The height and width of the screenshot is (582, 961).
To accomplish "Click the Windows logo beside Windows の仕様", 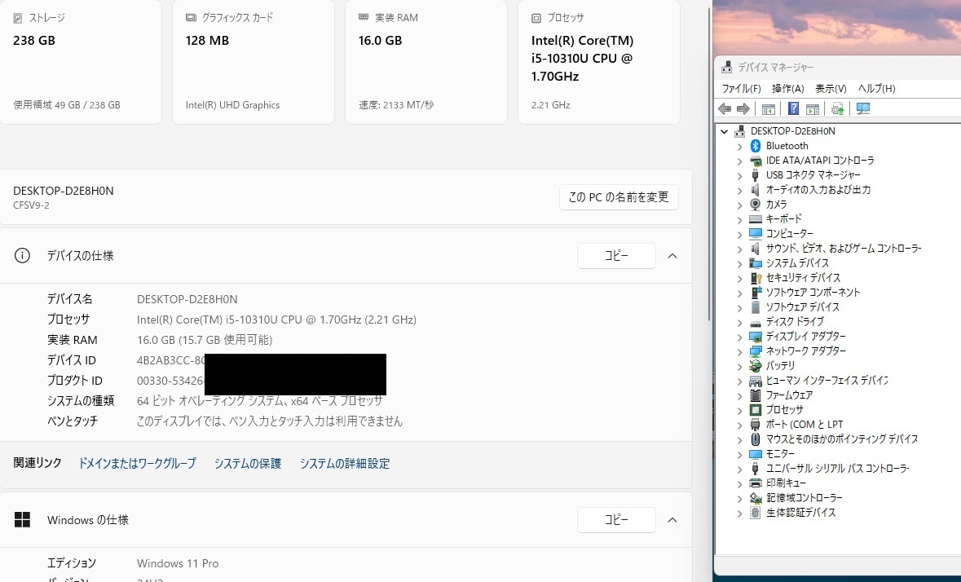I will [22, 519].
